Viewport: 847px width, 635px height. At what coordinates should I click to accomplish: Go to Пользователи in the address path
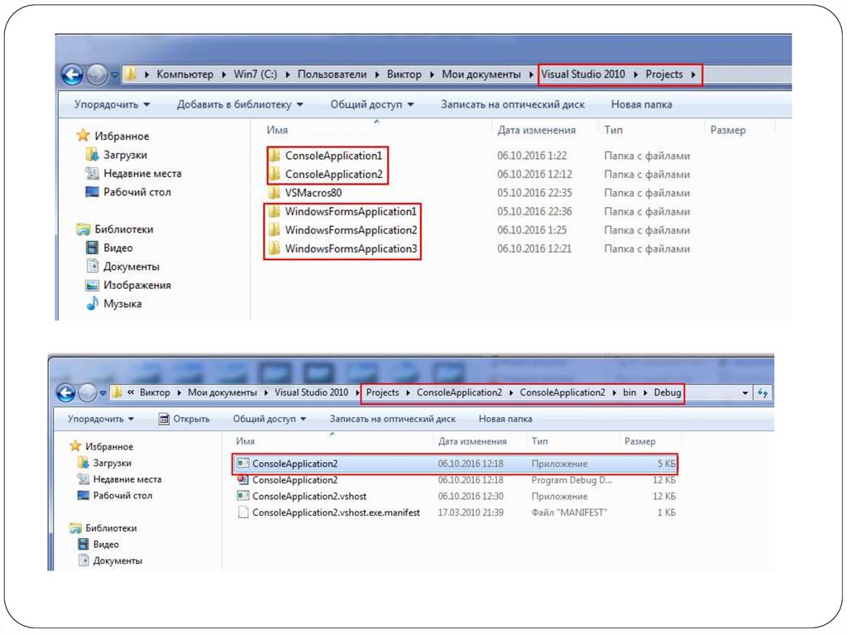(x=332, y=75)
